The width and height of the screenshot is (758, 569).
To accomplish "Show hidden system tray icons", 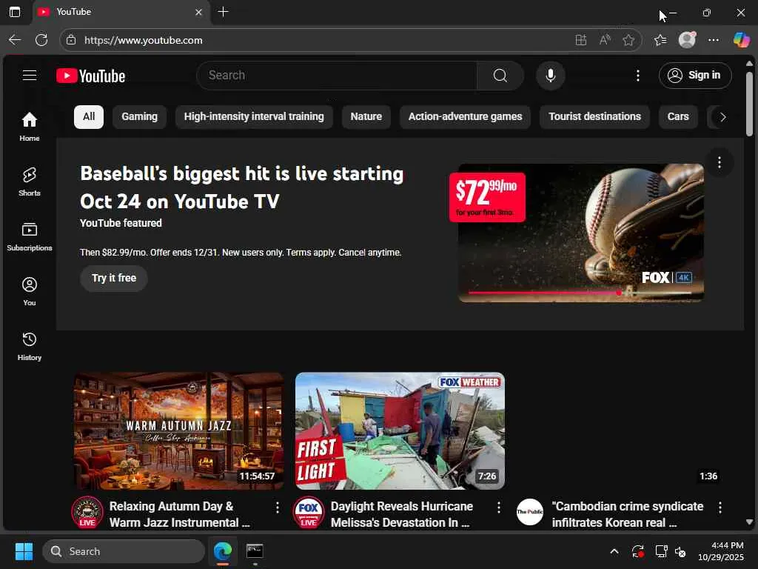I will (614, 551).
